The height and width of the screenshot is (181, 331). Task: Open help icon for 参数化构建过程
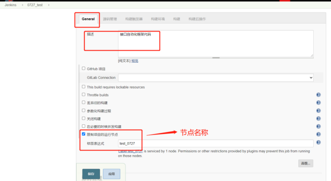(x=319, y=111)
